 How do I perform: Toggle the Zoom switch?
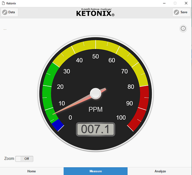[24, 159]
